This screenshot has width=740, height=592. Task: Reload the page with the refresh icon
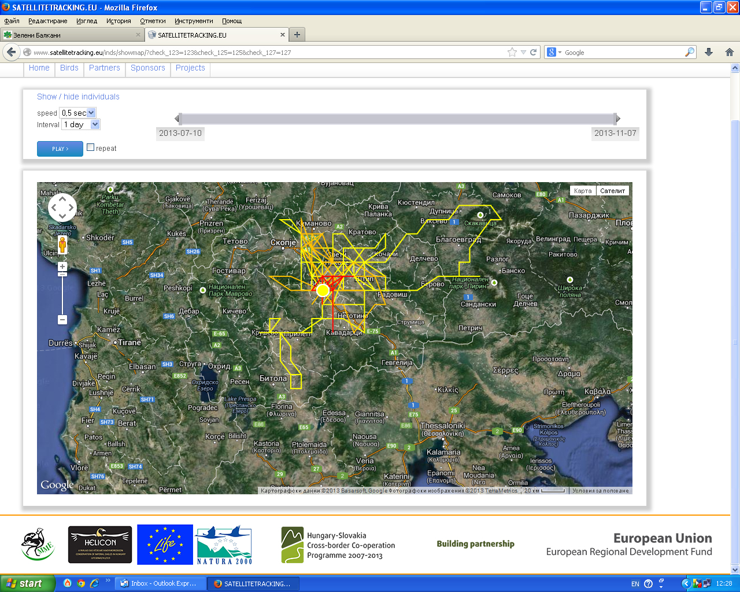[x=534, y=53]
